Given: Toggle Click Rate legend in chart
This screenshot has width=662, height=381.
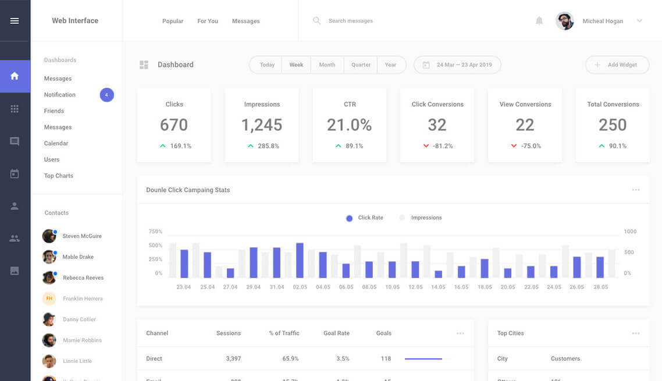Looking at the screenshot, I should [x=365, y=218].
